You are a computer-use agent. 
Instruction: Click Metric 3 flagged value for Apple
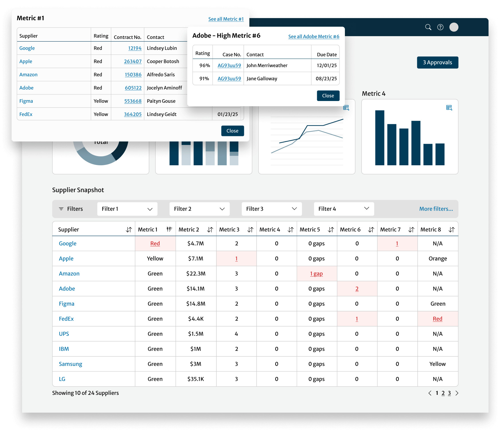(x=237, y=259)
